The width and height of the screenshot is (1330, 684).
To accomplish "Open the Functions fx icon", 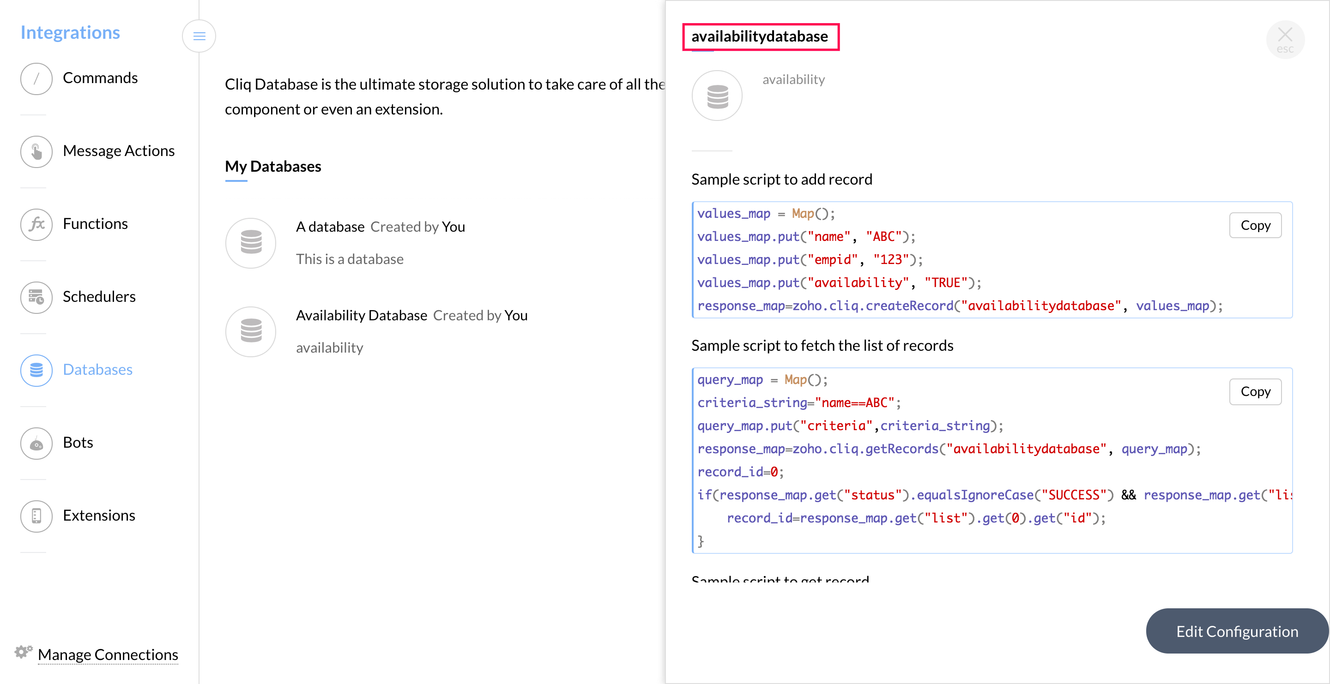I will coord(36,224).
